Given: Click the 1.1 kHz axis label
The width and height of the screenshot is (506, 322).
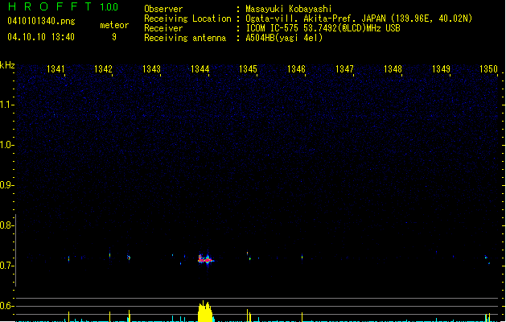Looking at the screenshot, I should (x=7, y=104).
